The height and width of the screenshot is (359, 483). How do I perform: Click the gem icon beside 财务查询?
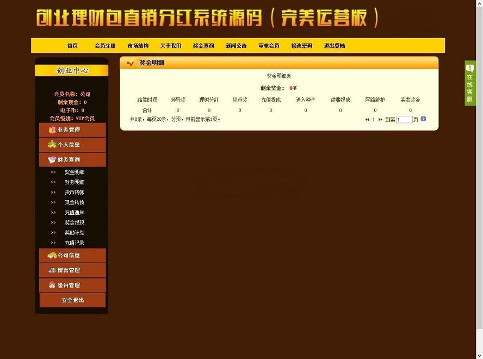[51, 160]
